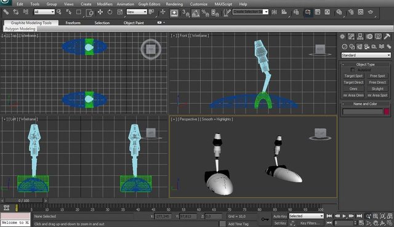Select the Link tool in main toolbar
394x227 pixels.
click(6, 12)
